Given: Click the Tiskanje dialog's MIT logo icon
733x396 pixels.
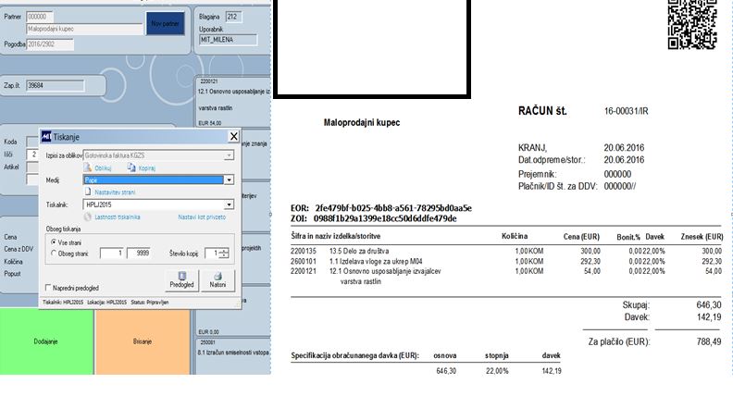Looking at the screenshot, I should coord(46,137).
